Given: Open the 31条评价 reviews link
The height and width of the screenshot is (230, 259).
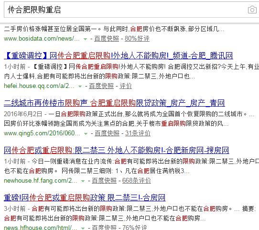Looking at the screenshot, I should click(x=138, y=133).
